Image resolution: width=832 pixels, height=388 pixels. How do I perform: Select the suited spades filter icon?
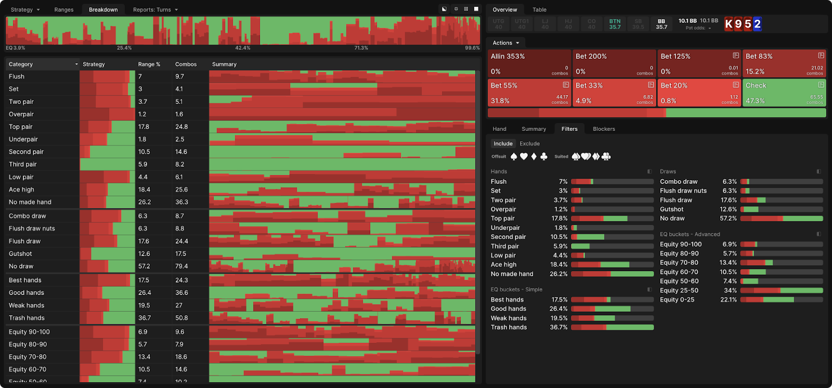[576, 156]
